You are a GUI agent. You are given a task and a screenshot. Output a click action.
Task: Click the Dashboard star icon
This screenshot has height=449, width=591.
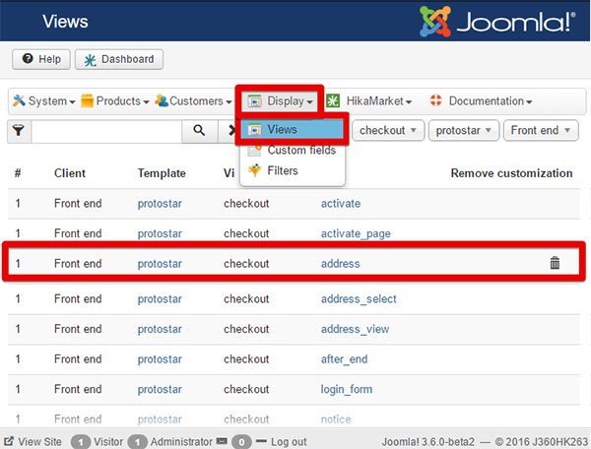(90, 60)
